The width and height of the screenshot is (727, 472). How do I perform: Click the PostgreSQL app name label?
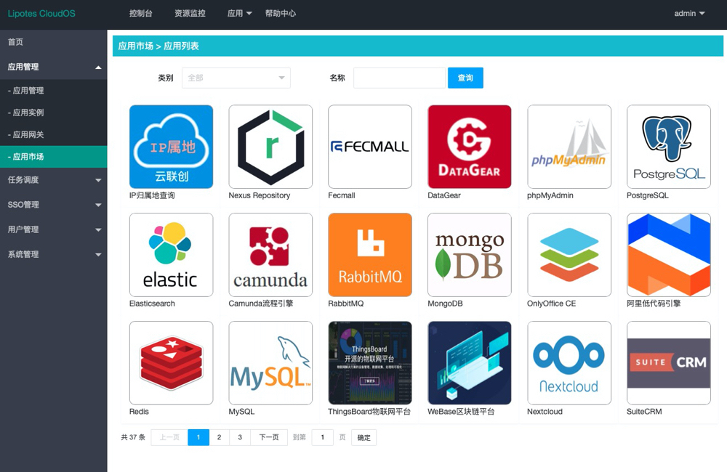point(647,195)
